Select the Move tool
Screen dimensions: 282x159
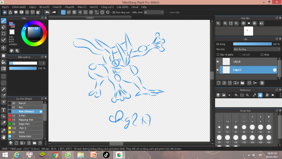[4, 48]
